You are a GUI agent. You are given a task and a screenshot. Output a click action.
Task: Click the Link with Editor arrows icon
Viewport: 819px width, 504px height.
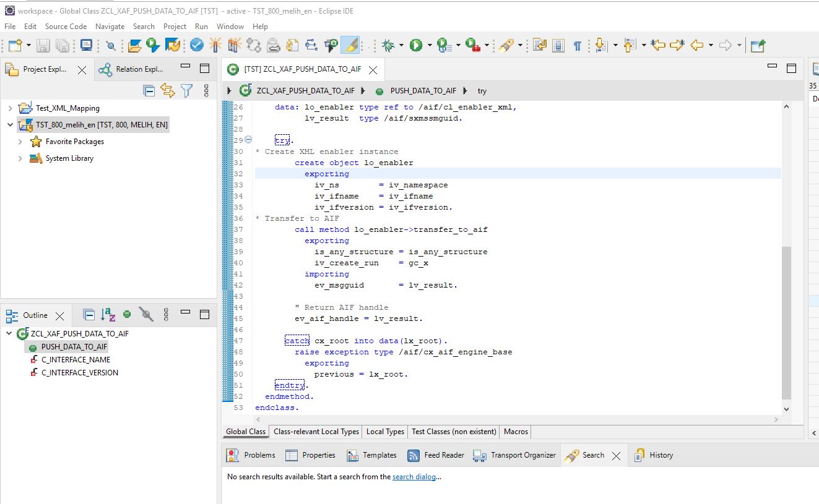click(x=167, y=91)
